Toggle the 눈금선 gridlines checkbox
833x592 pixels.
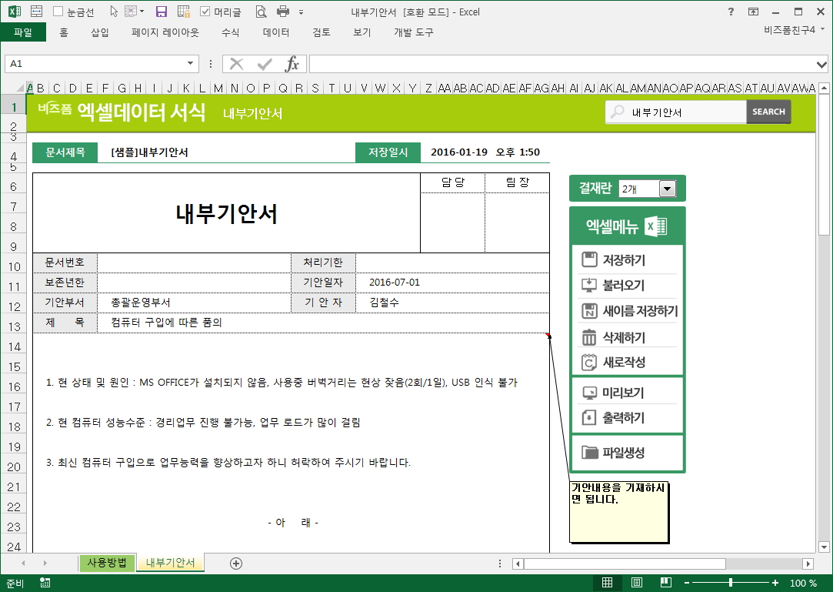(x=58, y=12)
